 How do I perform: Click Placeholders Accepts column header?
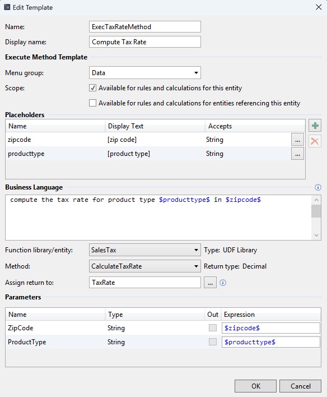click(255, 126)
